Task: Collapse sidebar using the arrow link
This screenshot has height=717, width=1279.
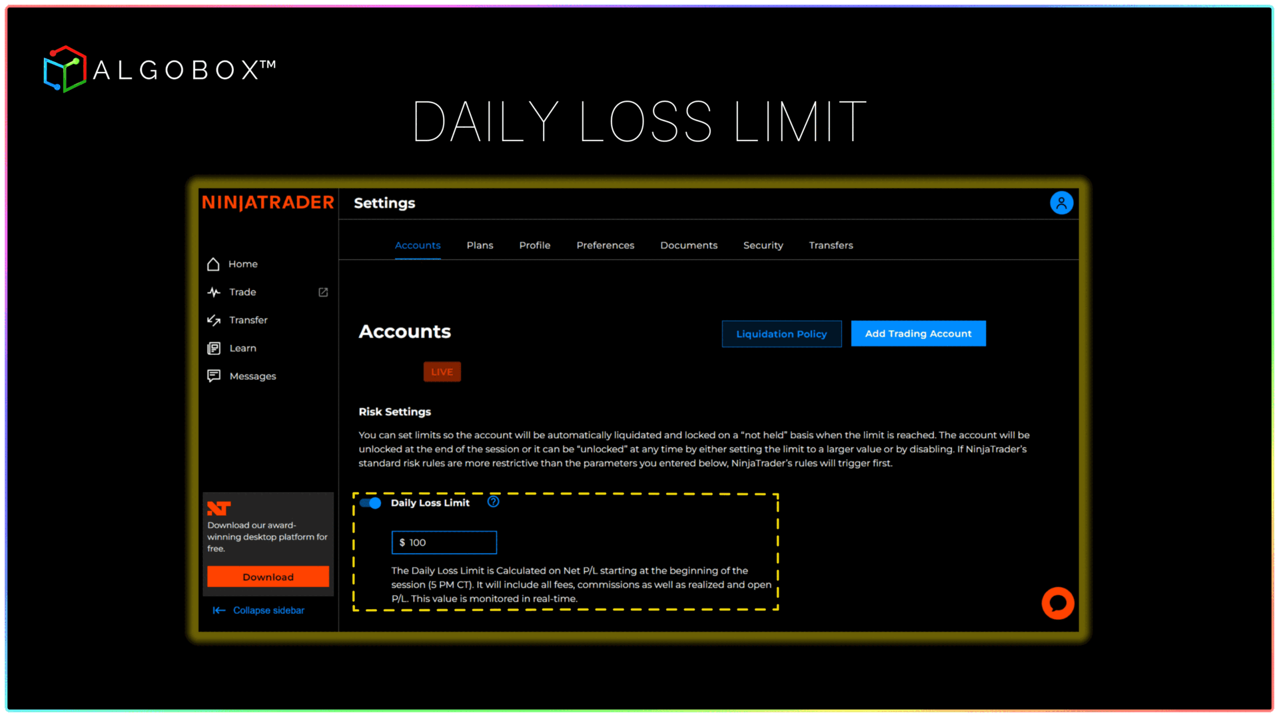Action: pyautogui.click(x=258, y=610)
